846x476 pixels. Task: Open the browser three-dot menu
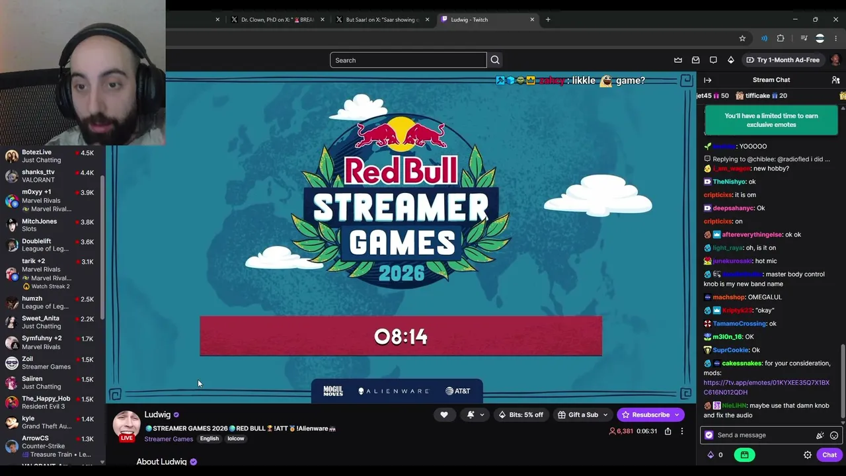836,38
